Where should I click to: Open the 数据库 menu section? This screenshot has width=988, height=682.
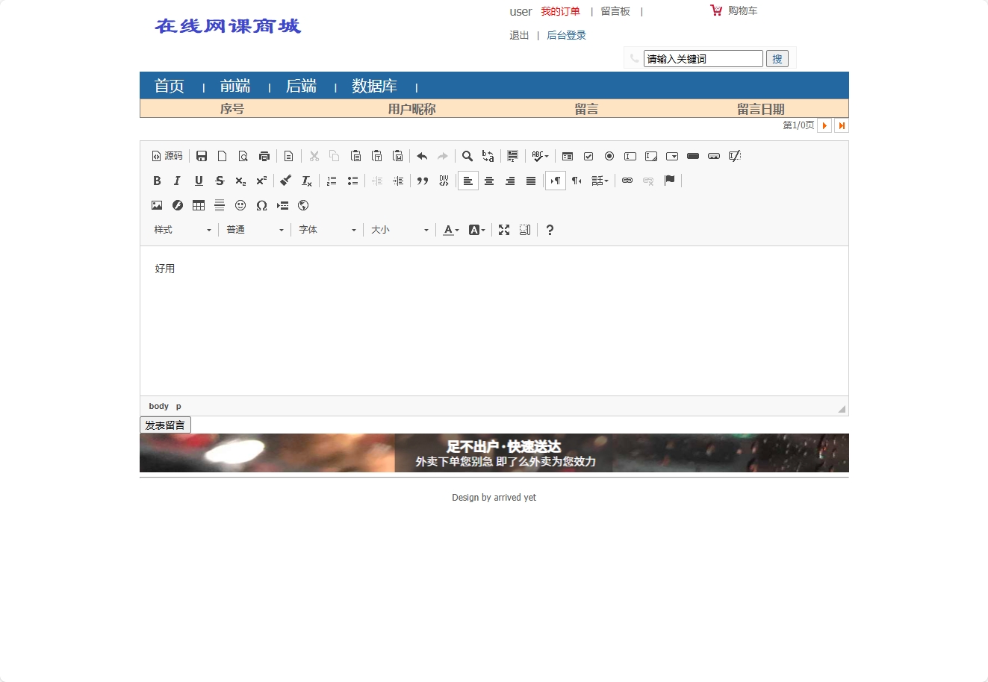(375, 86)
